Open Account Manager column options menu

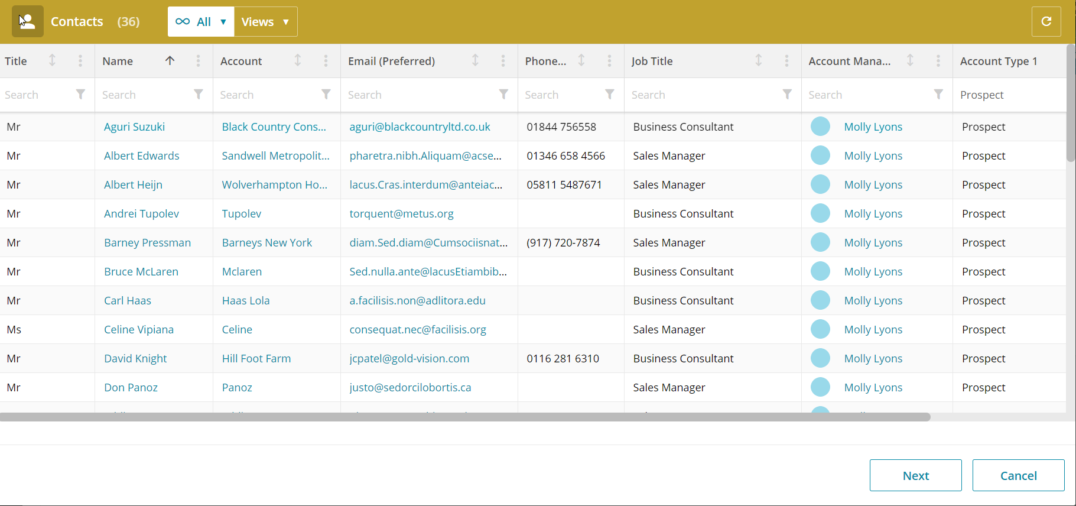pyautogui.click(x=938, y=60)
